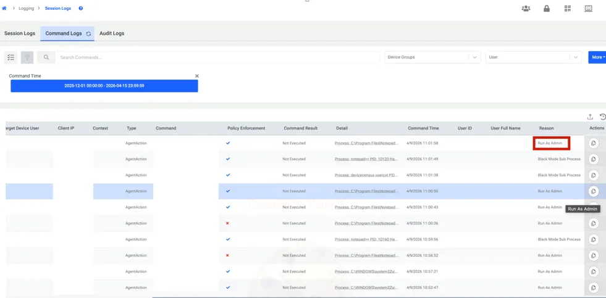Open notepad++ PID 10120 detail link

(366, 159)
